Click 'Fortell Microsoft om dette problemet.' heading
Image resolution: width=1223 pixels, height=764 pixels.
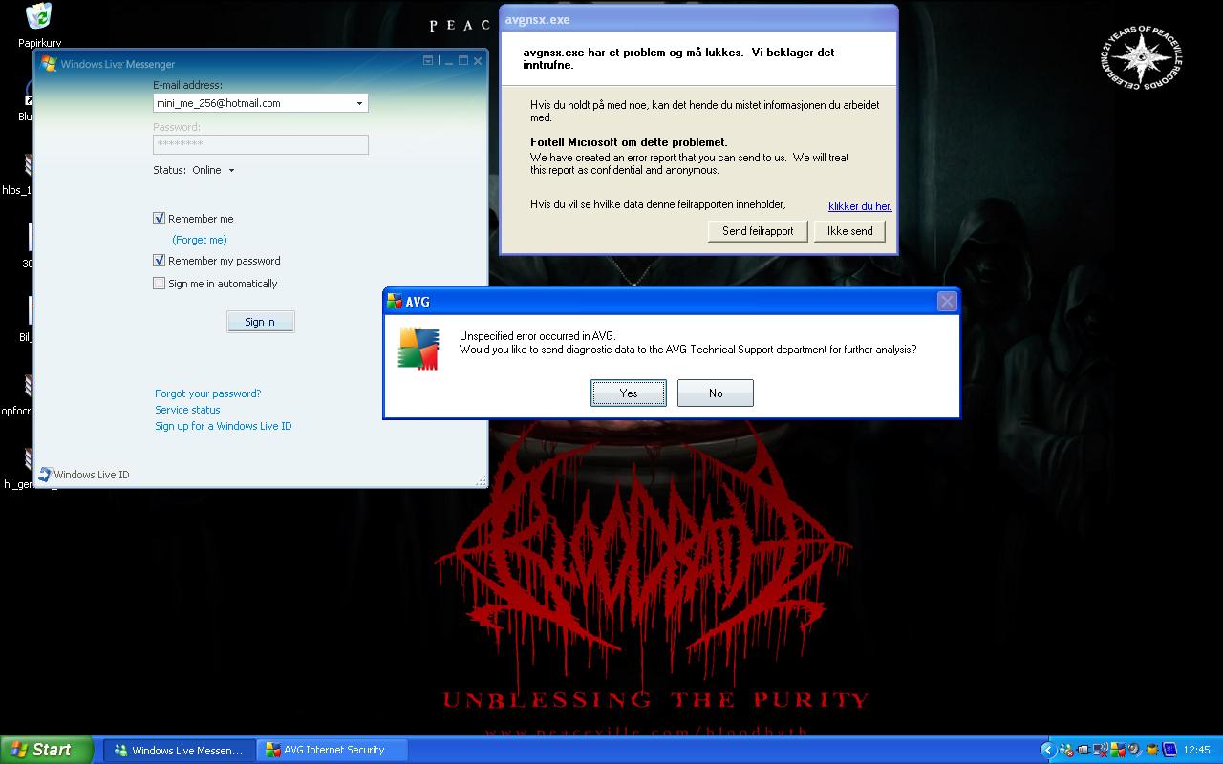point(629,142)
